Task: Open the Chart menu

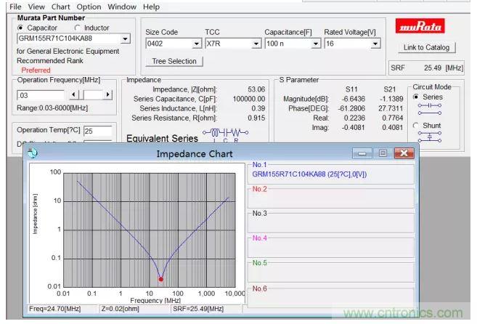Action: point(60,7)
